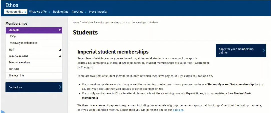
Task: Expand the Imperial related arrow icon
Action: tap(60, 56)
